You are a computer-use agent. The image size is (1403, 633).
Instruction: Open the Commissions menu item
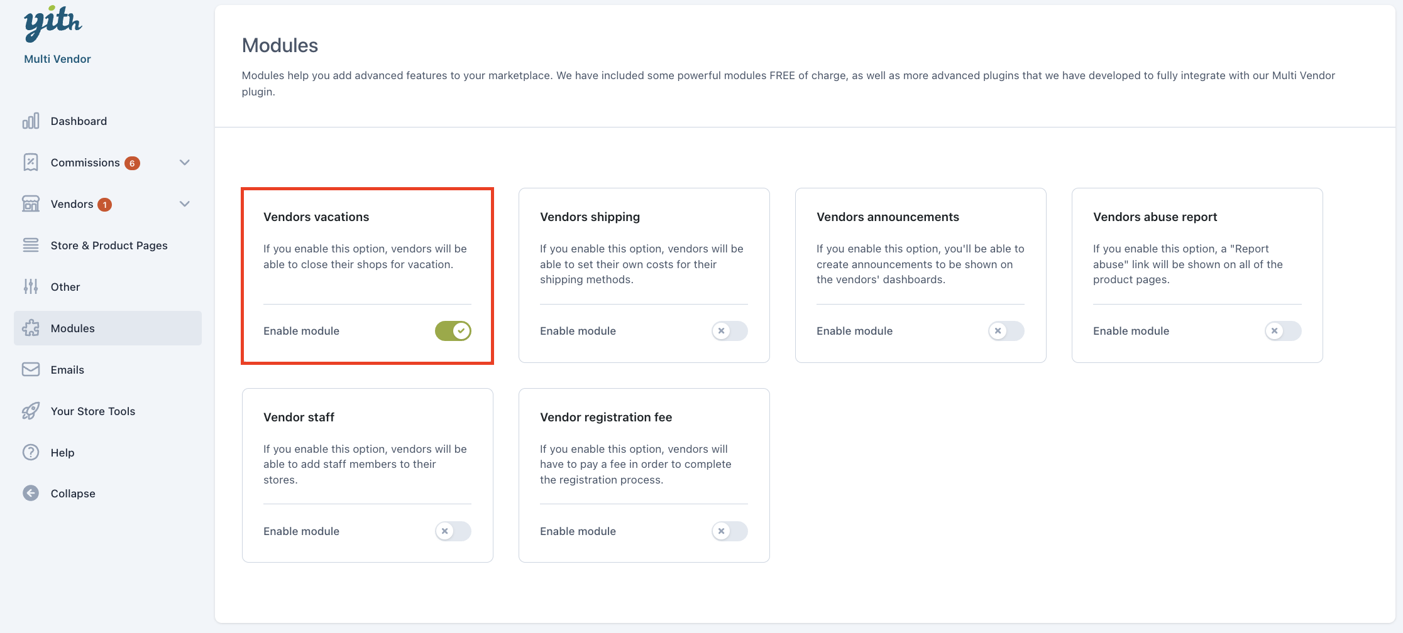[108, 162]
